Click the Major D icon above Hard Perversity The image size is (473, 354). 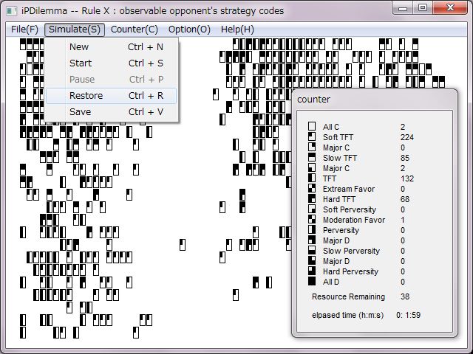[x=312, y=260]
